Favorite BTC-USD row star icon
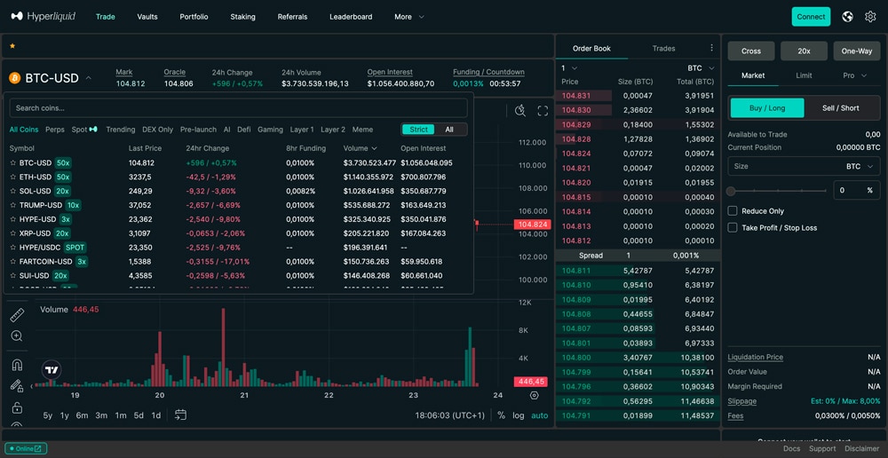The image size is (888, 458). click(x=13, y=163)
